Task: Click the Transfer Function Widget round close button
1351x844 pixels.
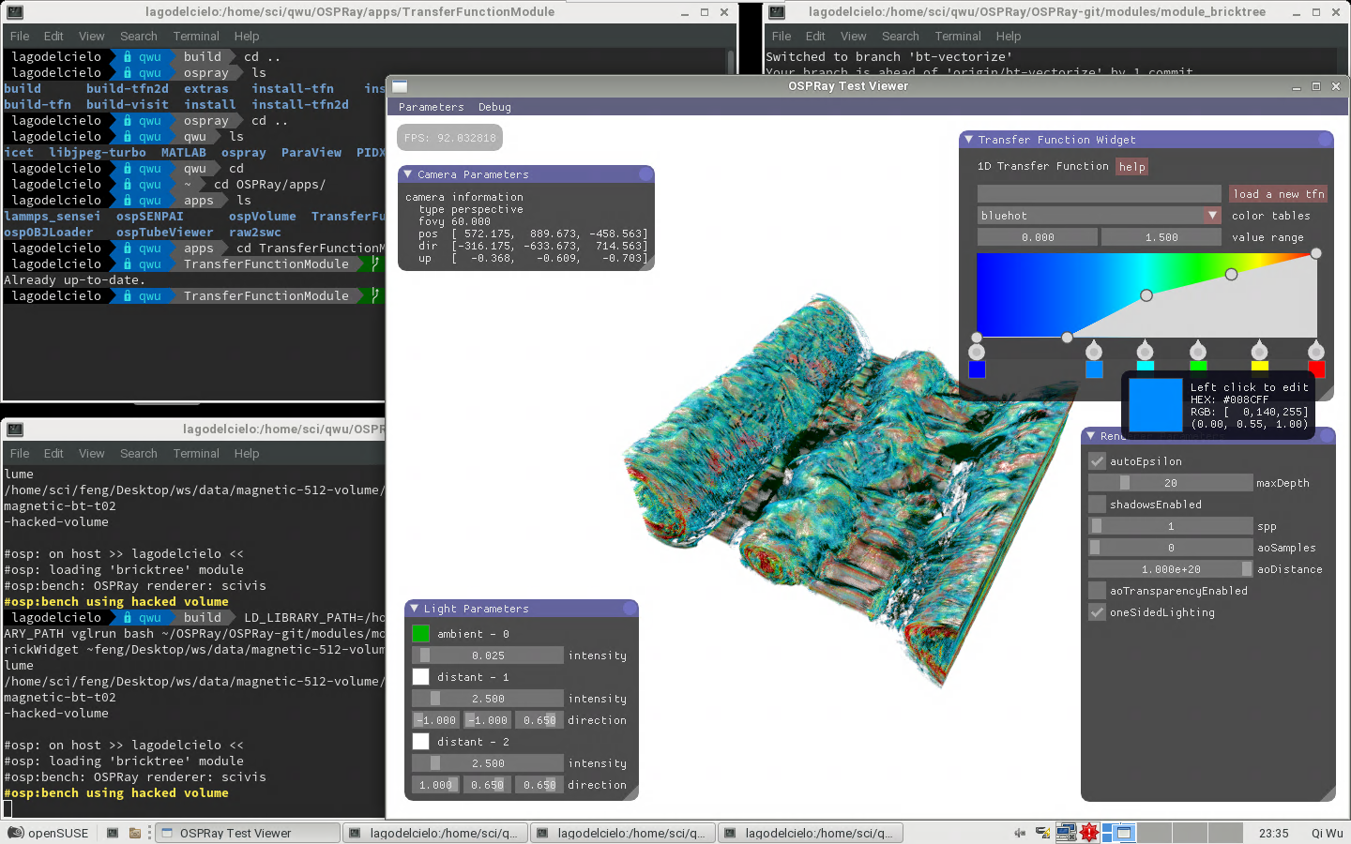Action: [x=1325, y=140]
